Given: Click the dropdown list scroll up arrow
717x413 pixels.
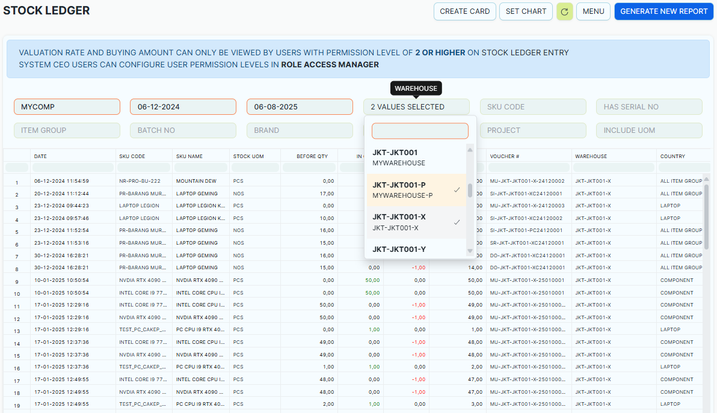Looking at the screenshot, I should click(470, 150).
